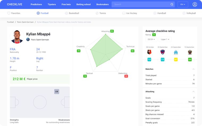Click the Football ball icon
Image resolution: width=202 pixels, height=126 pixels.
pos(38,13)
